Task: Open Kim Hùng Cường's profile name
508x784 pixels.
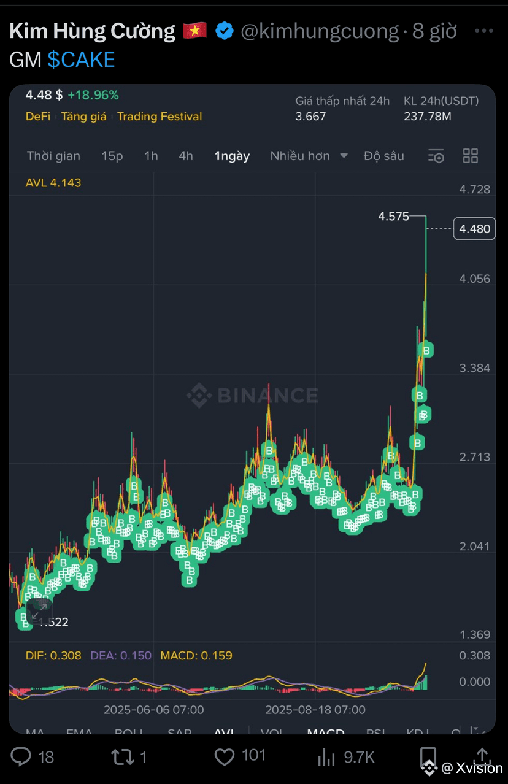Action: (93, 31)
